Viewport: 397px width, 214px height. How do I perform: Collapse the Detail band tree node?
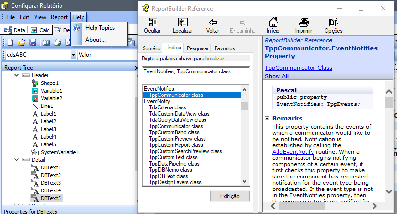[x=17, y=160]
